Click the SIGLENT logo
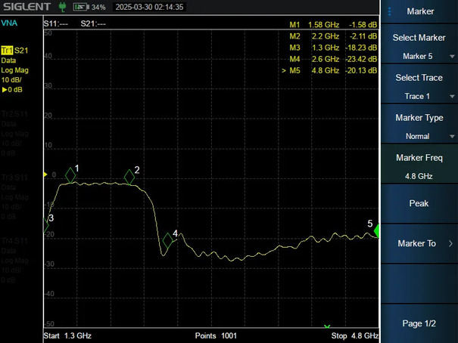This screenshot has width=458, height=343. tap(26, 7)
